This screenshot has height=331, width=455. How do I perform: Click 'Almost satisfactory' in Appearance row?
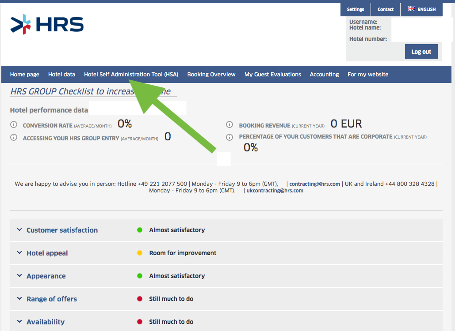pos(177,276)
